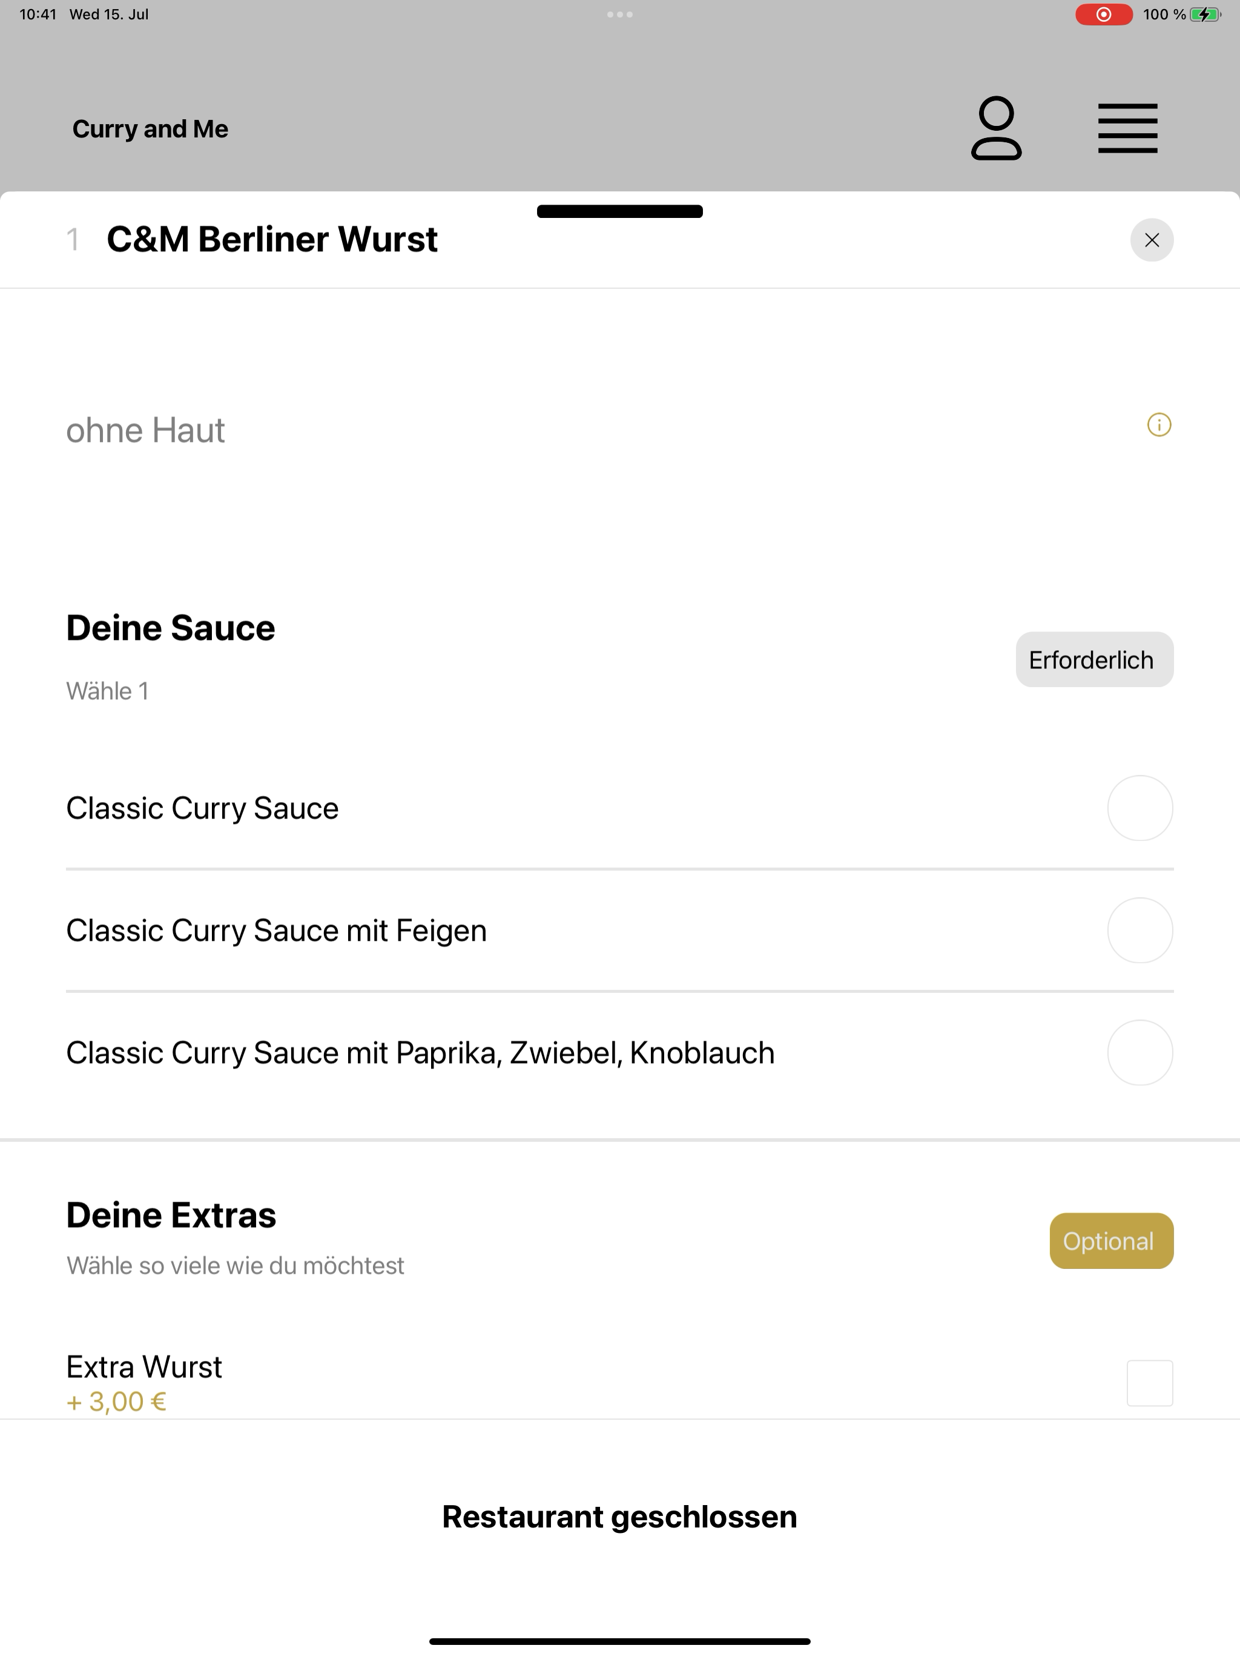Tap the battery status icon
Image resolution: width=1240 pixels, height=1654 pixels.
pyautogui.click(x=1205, y=14)
